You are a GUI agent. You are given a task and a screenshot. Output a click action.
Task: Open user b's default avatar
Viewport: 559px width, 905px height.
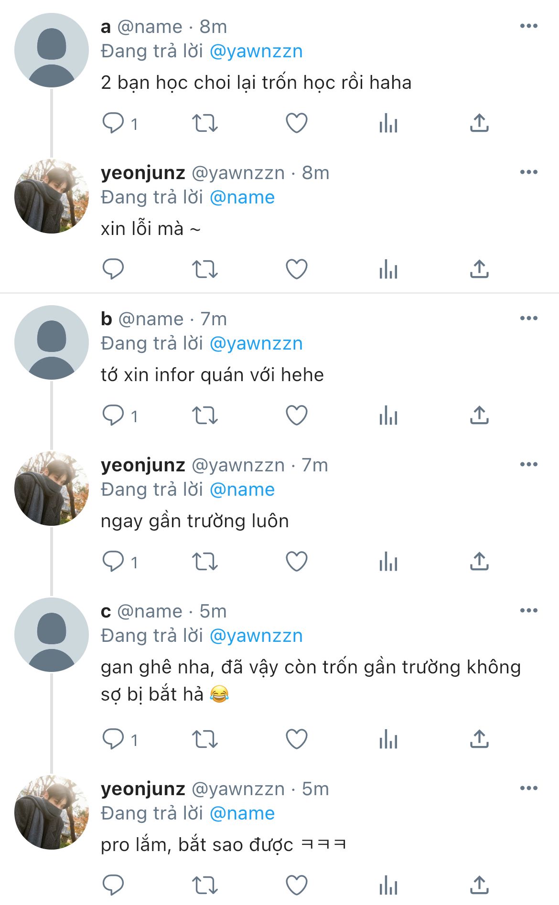tap(52, 342)
